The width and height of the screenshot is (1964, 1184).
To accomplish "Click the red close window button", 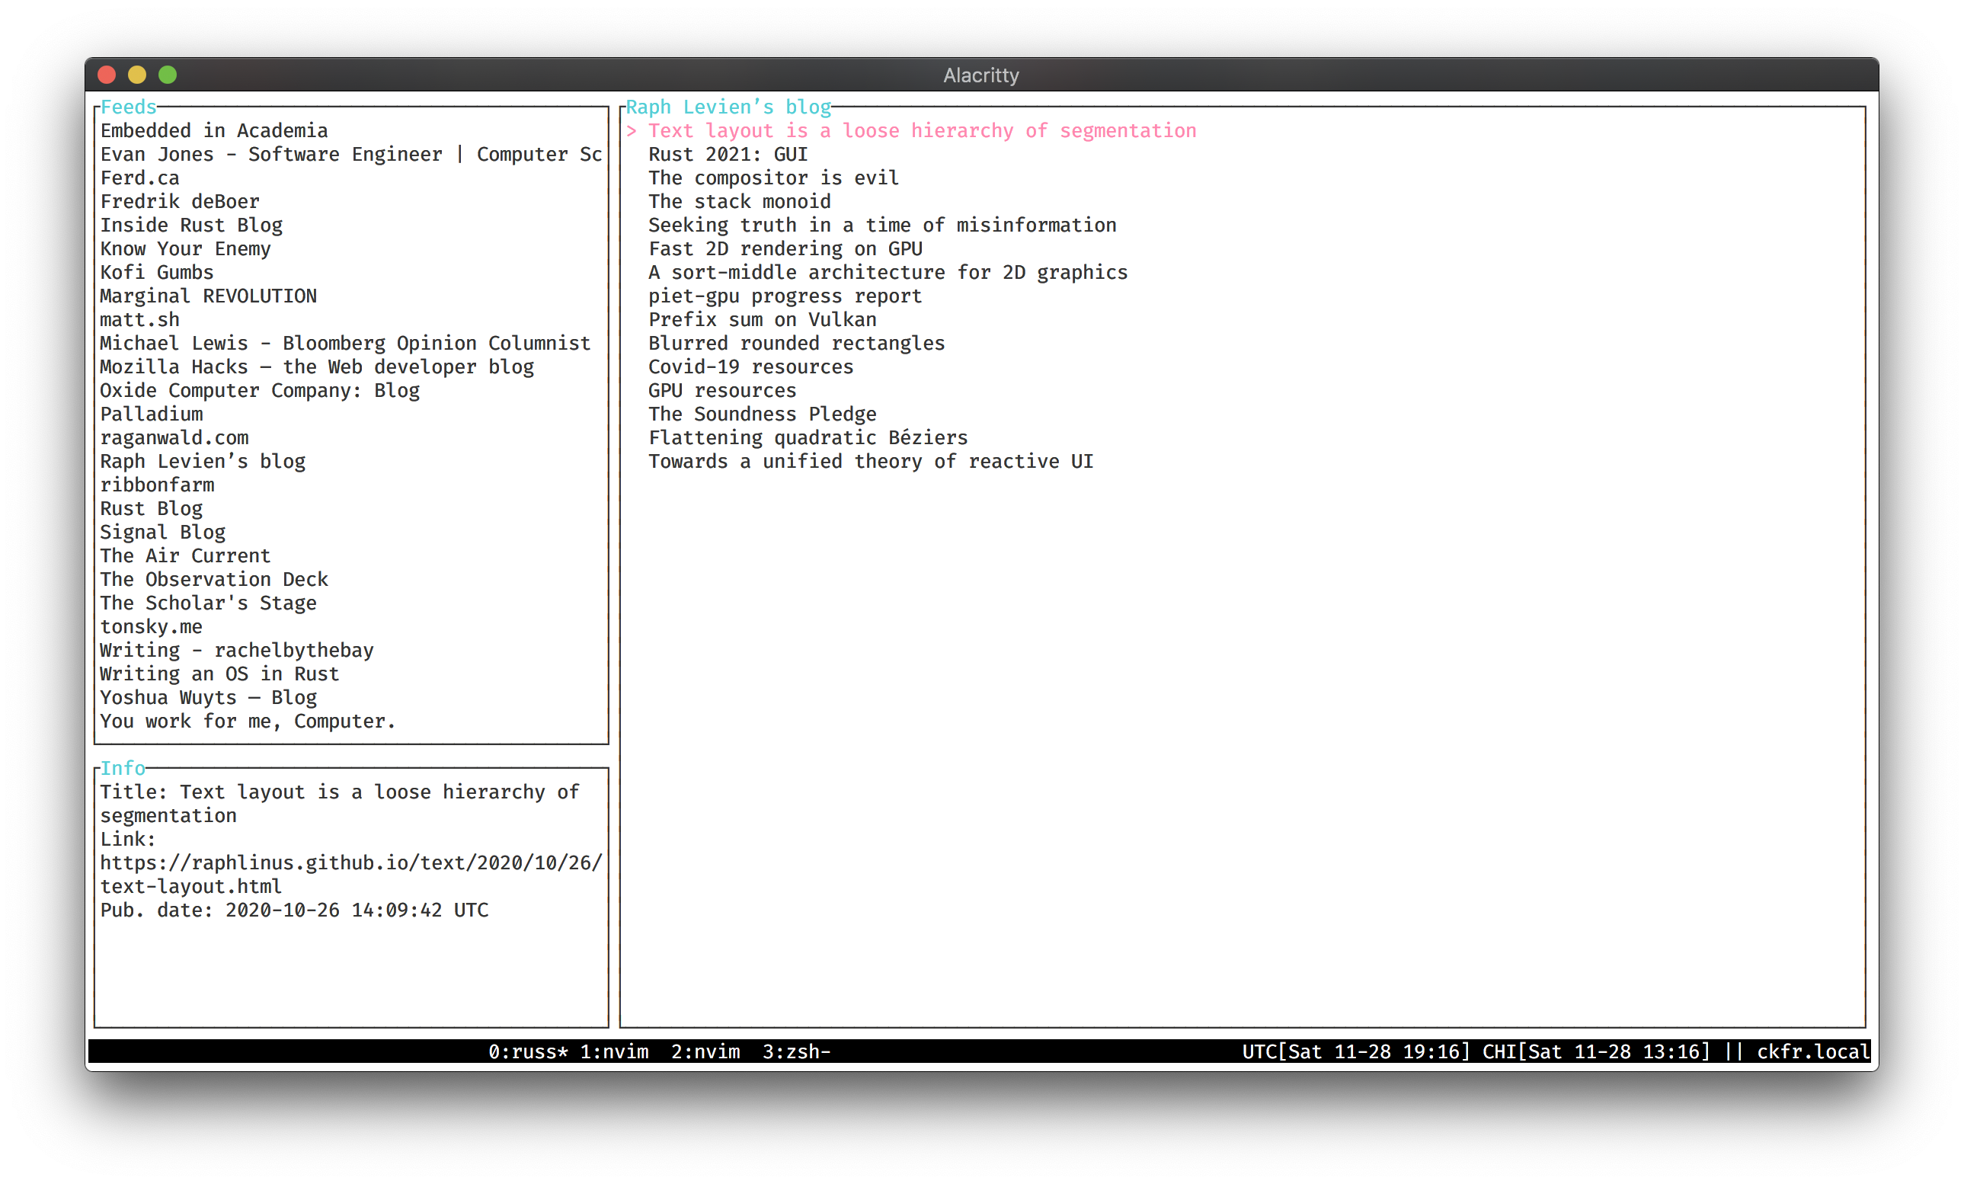I will pyautogui.click(x=107, y=75).
